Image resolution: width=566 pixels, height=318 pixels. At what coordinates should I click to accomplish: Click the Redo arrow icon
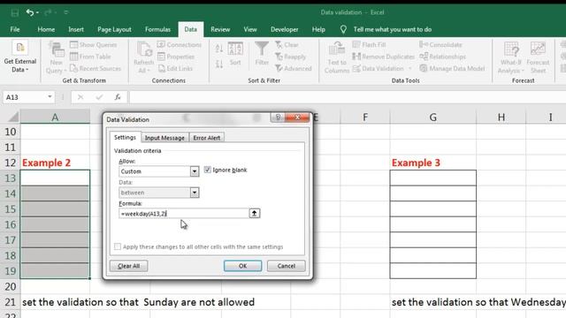(48, 12)
